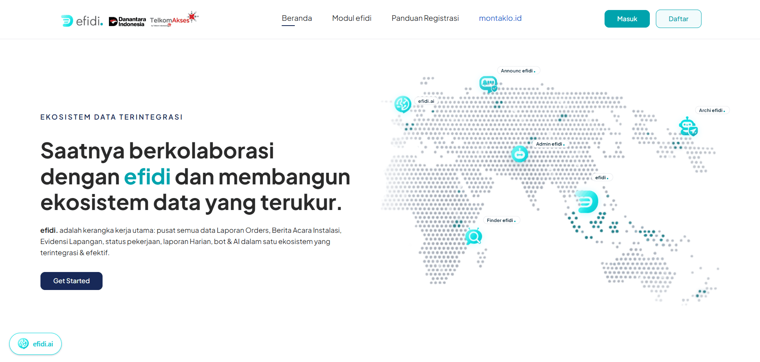
Task: Click the Finder efidi label
Action: click(501, 220)
